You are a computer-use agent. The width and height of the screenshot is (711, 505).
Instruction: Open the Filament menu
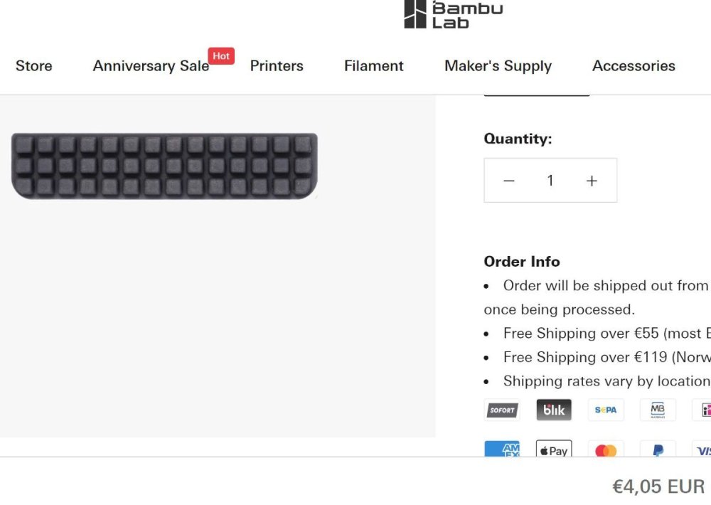374,65
